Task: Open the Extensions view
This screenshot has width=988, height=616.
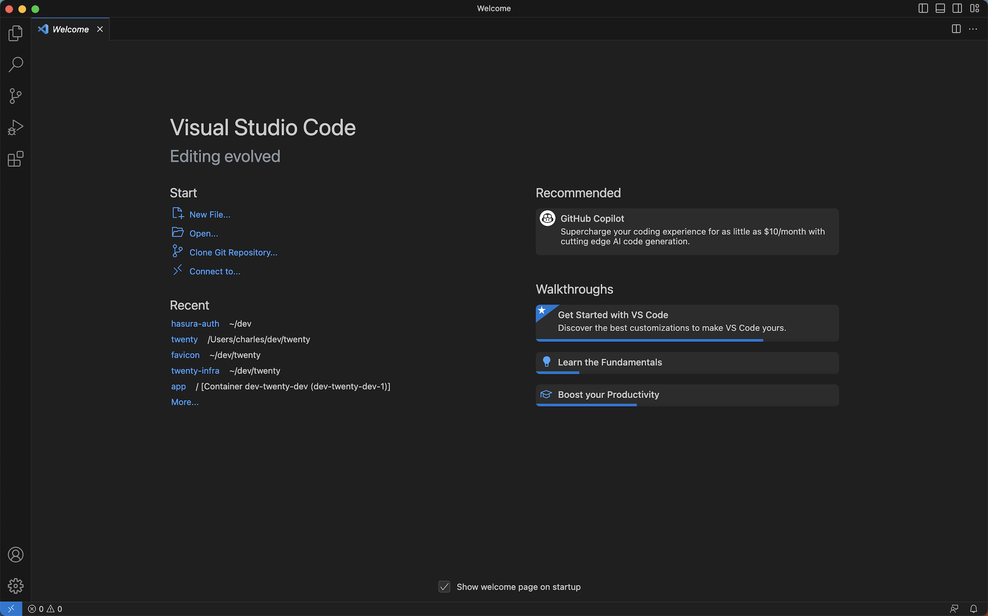Action: [15, 159]
